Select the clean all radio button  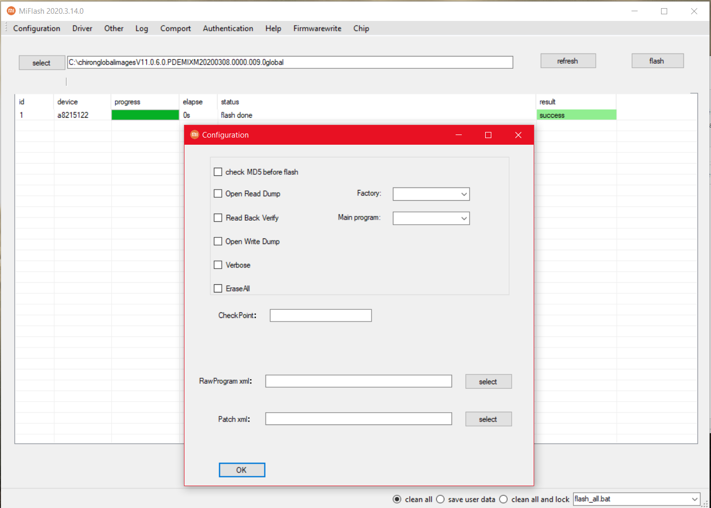[x=397, y=499]
